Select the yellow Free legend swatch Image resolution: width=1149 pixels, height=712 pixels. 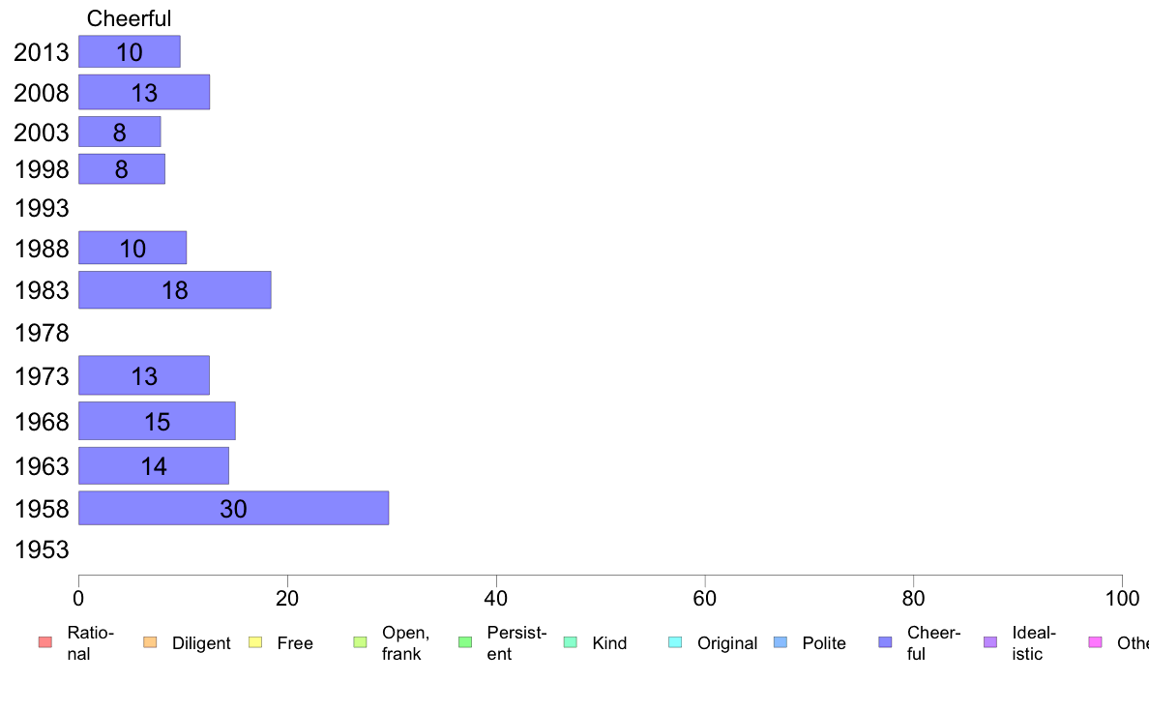[x=255, y=642]
